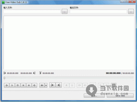The image size is (137, 102).
Task: Open the 选项... options button
Action: (x=94, y=96)
